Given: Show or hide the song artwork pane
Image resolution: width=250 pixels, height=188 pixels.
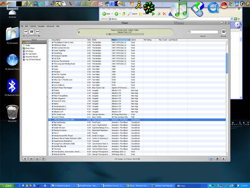Looking at the screenshot, I should [43, 159].
